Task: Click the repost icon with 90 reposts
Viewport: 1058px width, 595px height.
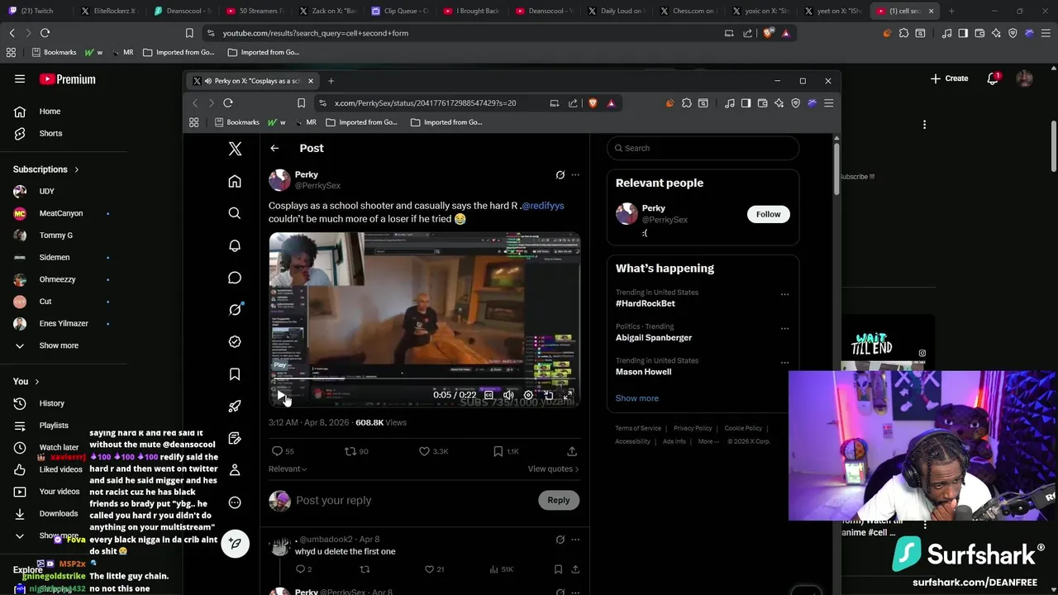Action: [350, 451]
